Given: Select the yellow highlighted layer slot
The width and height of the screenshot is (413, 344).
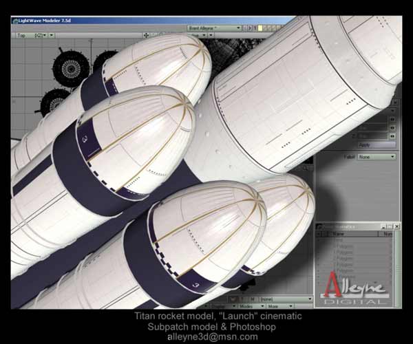Looking at the screenshot, I should (x=260, y=28).
